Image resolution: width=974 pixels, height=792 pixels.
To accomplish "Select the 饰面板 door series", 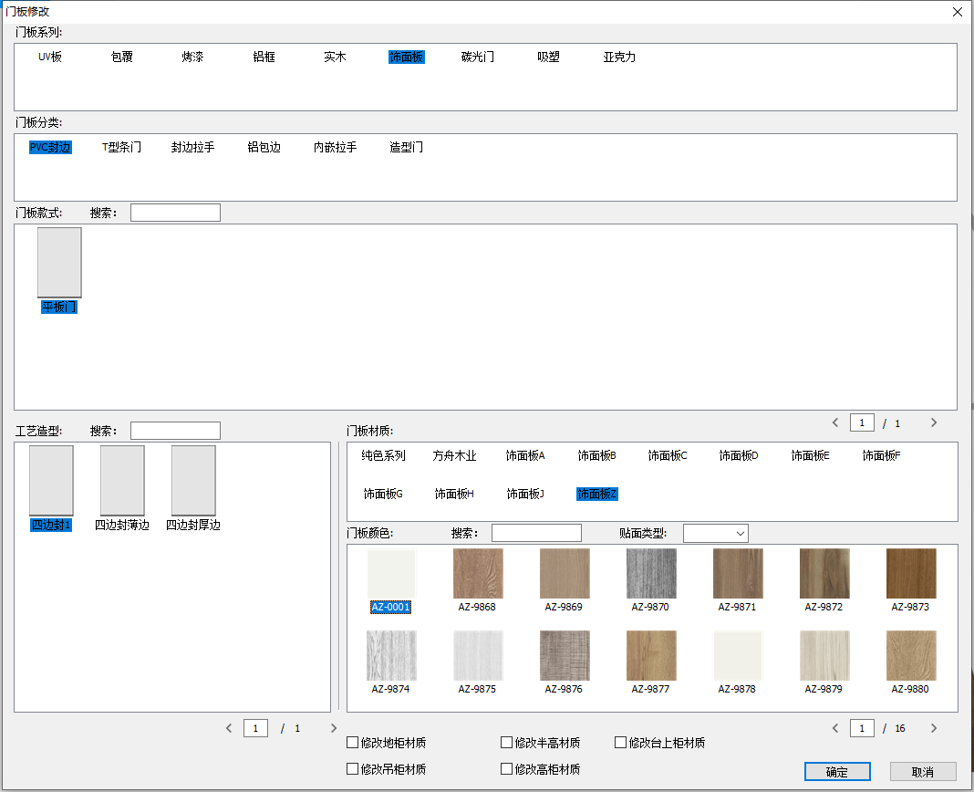I will point(406,57).
